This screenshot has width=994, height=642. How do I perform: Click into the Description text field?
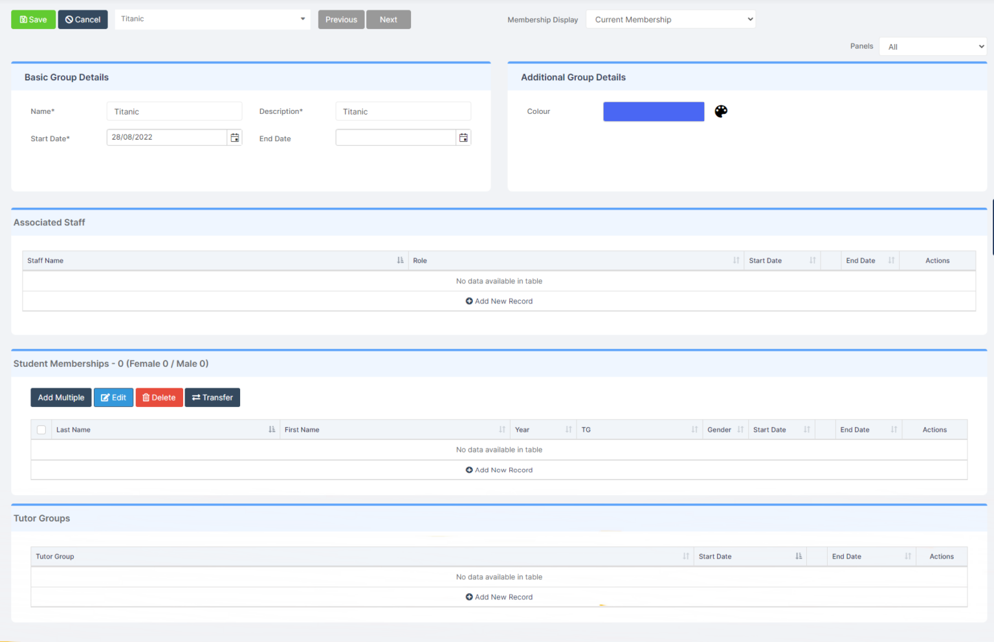[403, 111]
